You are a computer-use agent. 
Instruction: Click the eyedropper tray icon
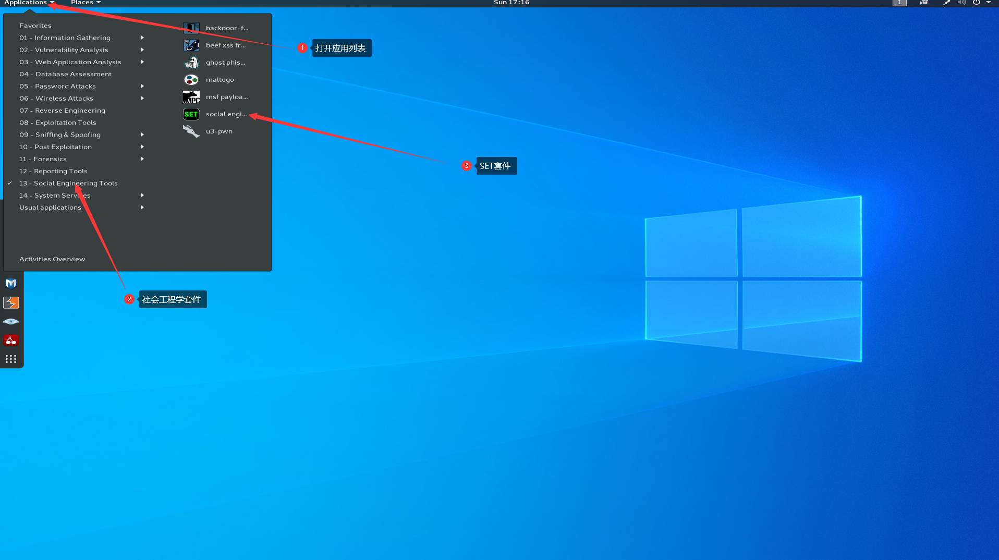pyautogui.click(x=946, y=3)
